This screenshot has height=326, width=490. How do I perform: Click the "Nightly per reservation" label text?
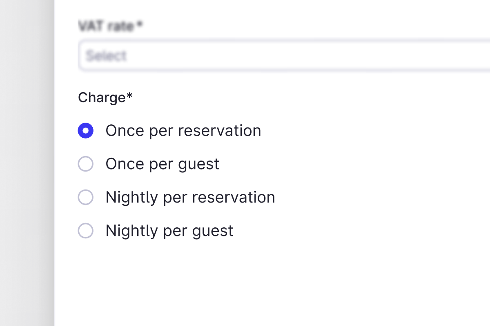pyautogui.click(x=190, y=198)
